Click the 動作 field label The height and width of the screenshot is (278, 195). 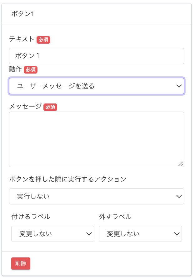pos(15,69)
